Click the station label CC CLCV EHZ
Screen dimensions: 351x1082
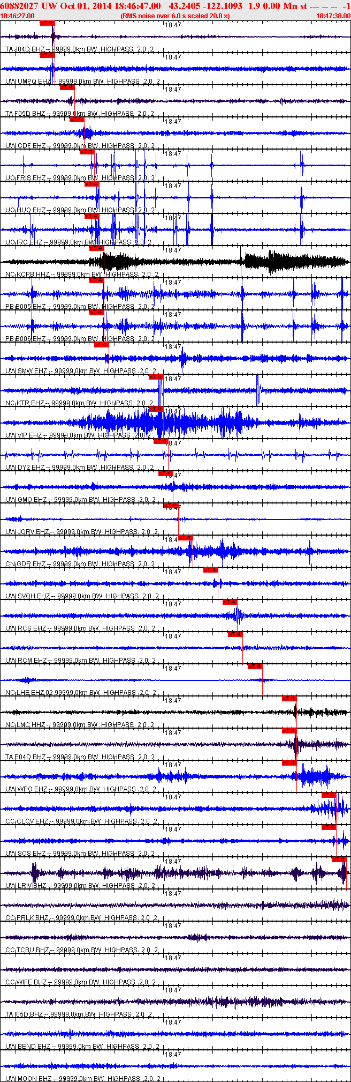tap(27, 821)
